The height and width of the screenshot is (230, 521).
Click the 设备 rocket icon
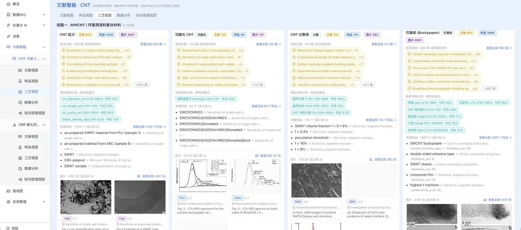[8, 36]
